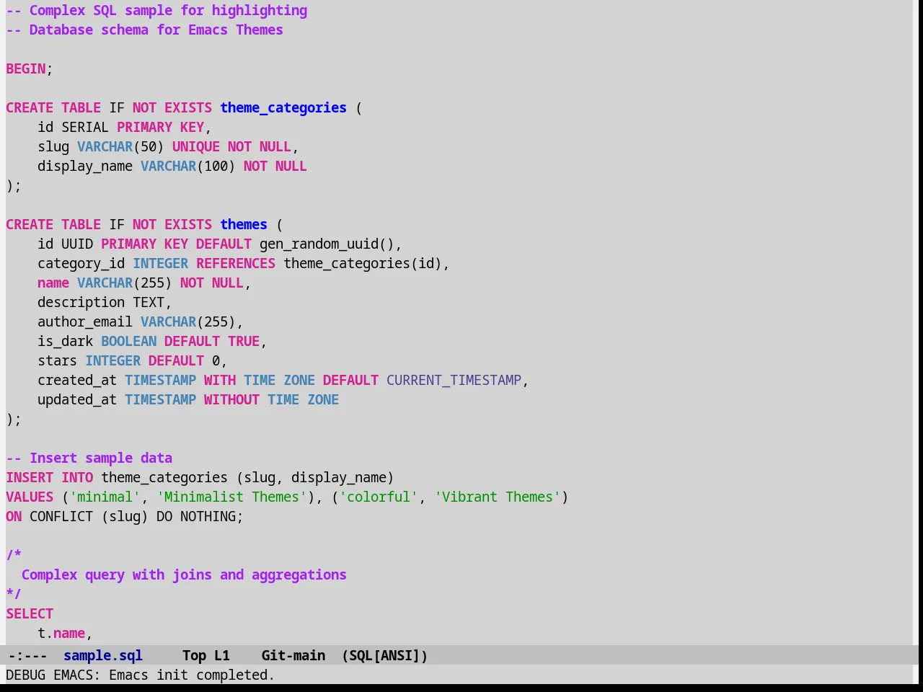The image size is (923, 692).
Task: Click the 'Vibrant Themes' string literal
Action: tap(498, 497)
